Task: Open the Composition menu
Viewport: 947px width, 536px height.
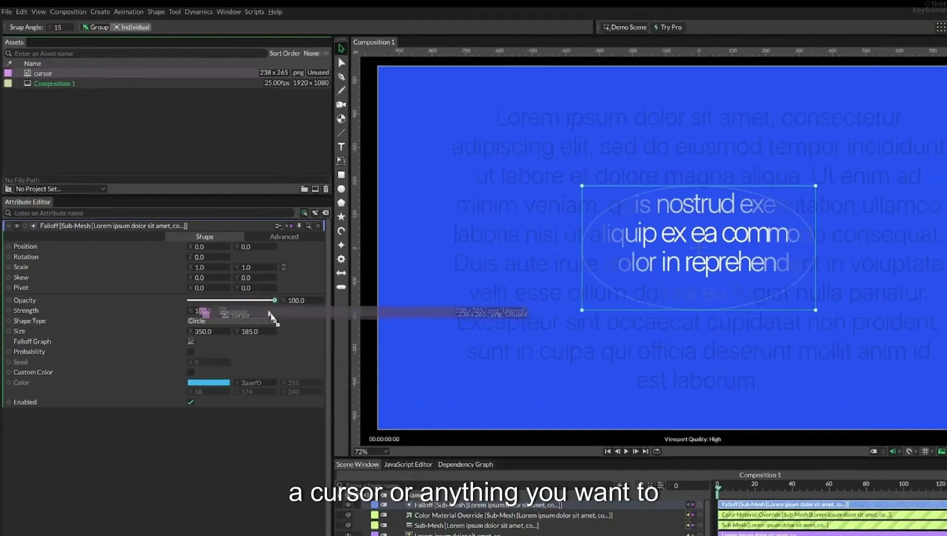Action: (68, 12)
